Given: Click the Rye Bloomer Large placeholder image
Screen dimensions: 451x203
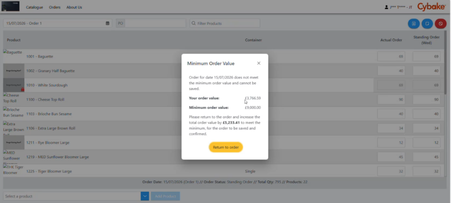Looking at the screenshot, I should 14,142.
